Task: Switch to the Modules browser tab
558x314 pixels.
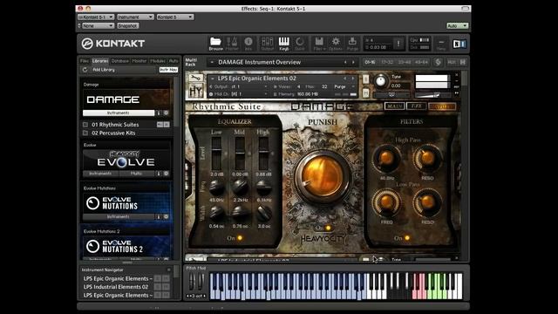Action: pyautogui.click(x=158, y=61)
